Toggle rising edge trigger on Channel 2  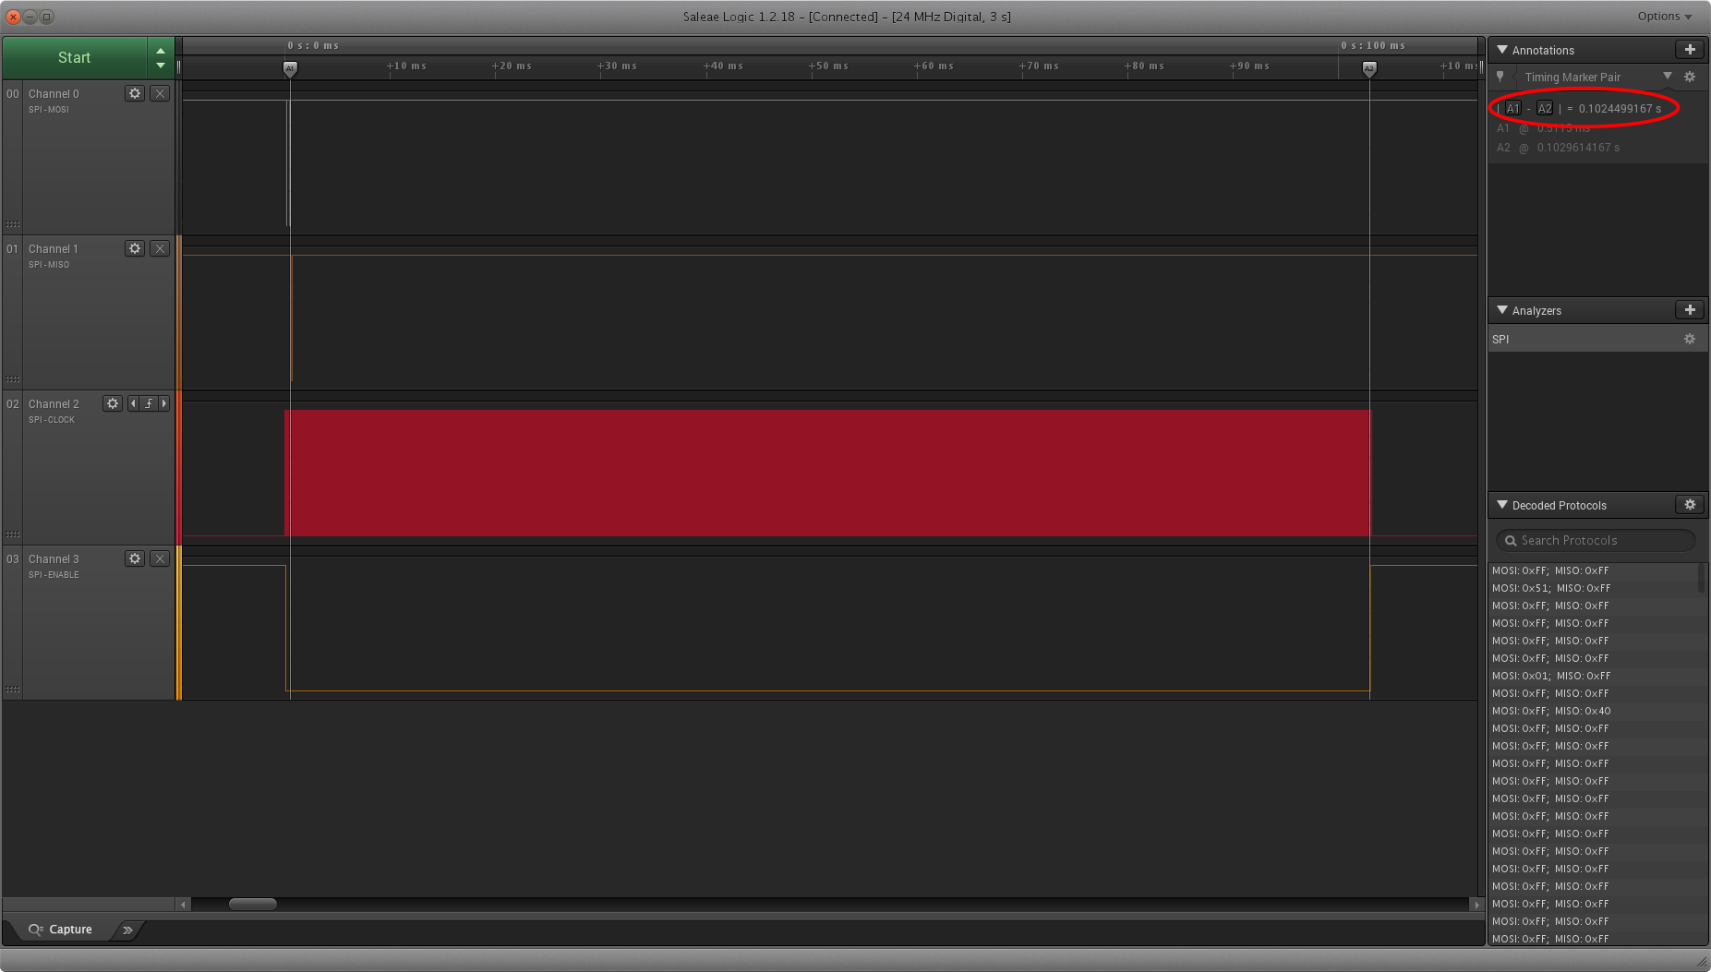[149, 403]
